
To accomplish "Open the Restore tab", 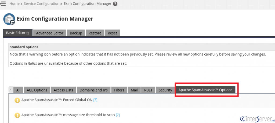I will click(95, 33).
